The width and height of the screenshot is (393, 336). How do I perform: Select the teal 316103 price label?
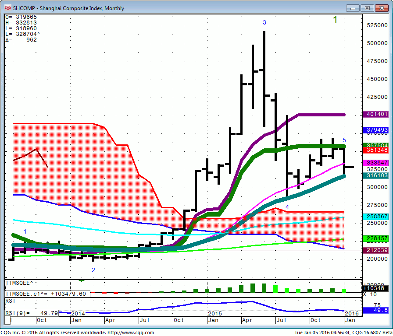click(x=376, y=175)
